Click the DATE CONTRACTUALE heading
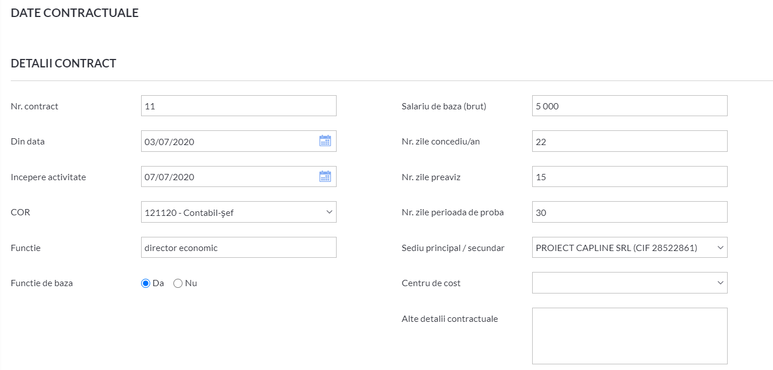Screen dimensions: 773x370 (x=75, y=13)
